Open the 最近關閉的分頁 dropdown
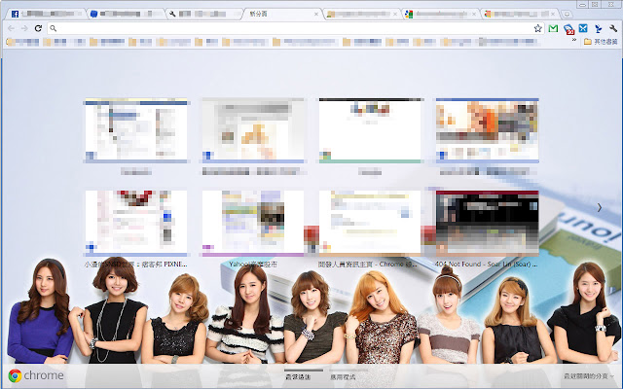Viewport: 623px width, 389px height. (x=588, y=376)
